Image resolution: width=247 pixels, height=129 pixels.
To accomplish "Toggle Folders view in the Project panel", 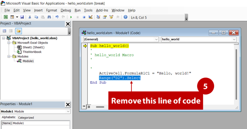I will coord(19,31).
